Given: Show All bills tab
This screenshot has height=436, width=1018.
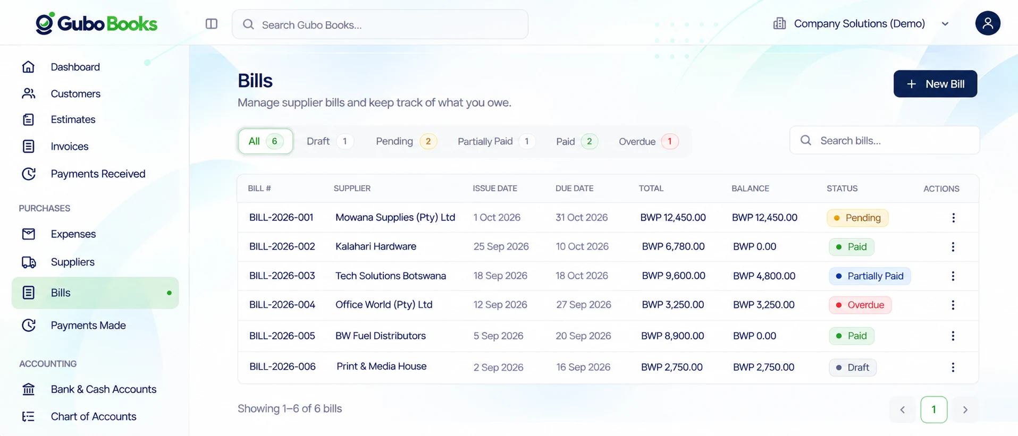Looking at the screenshot, I should coord(265,141).
